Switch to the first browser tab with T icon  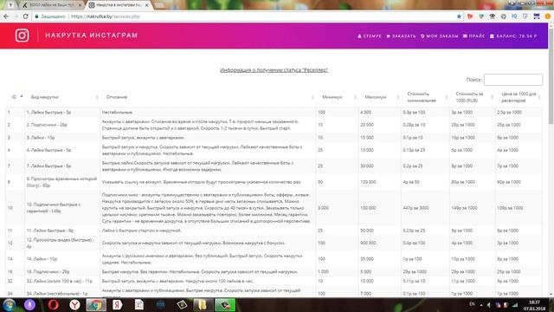[x=10, y=5]
